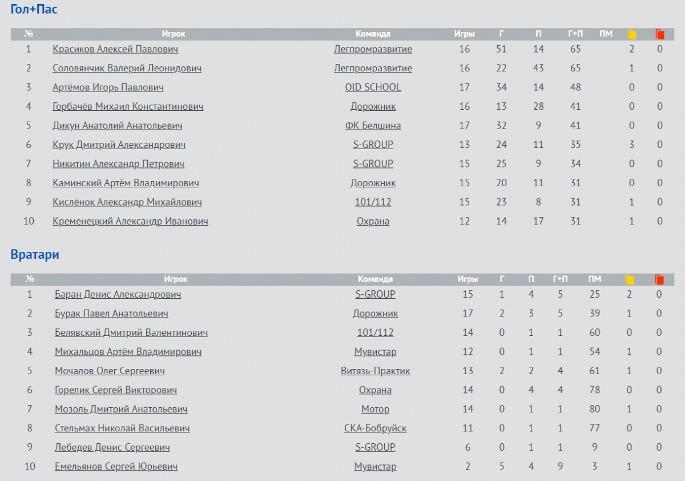Click the red card icon in Вратари table header
This screenshot has width=685, height=481.
(x=659, y=279)
